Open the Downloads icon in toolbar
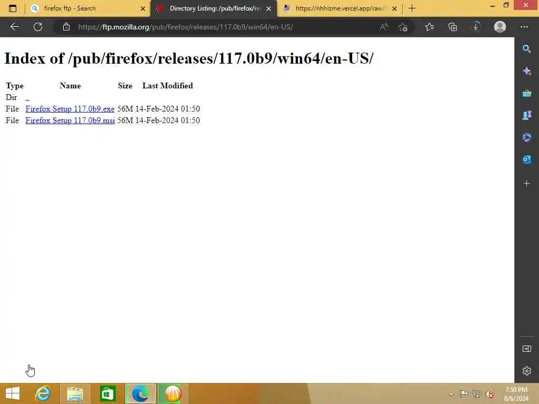539x404 pixels. click(x=476, y=26)
